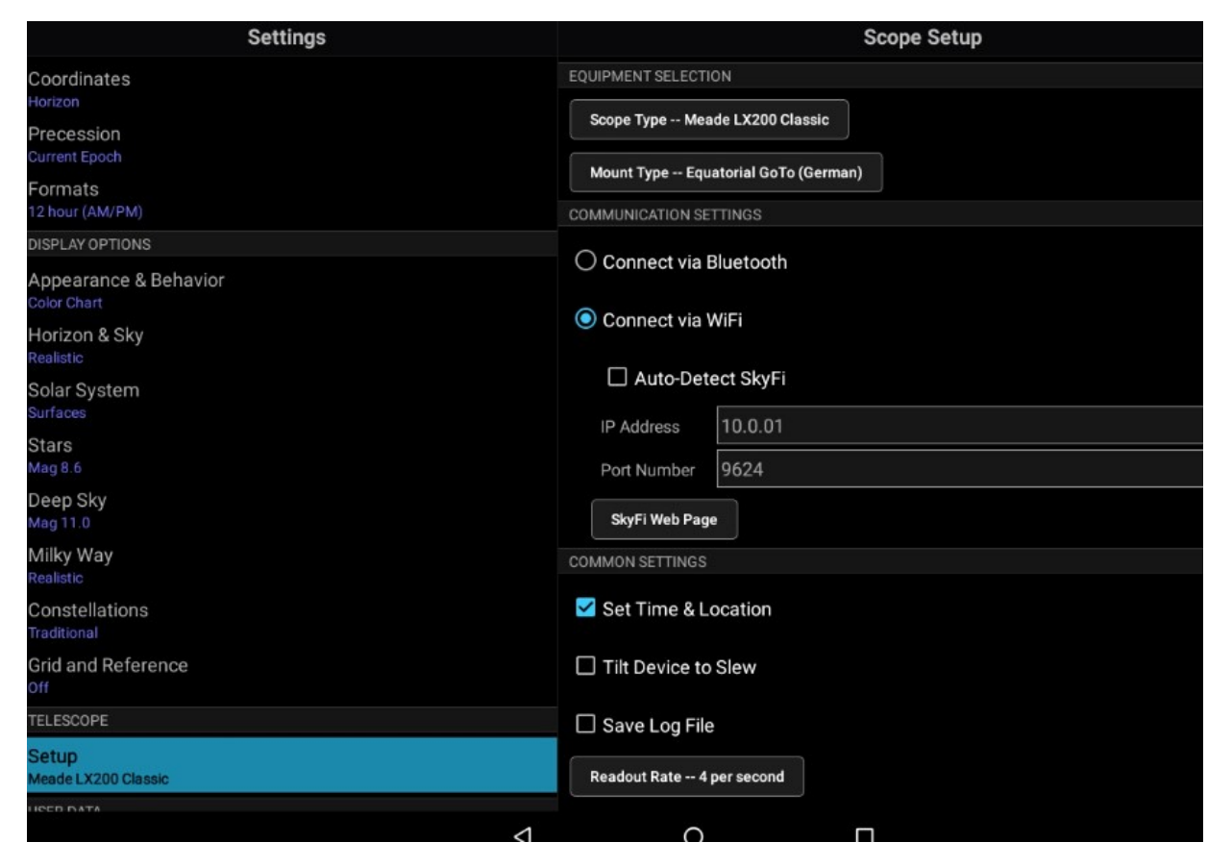Open Precession settings
This screenshot has height=867, width=1232.
[292, 143]
